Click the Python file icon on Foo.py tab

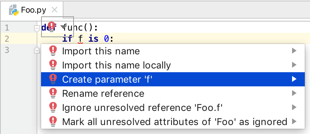click(14, 10)
